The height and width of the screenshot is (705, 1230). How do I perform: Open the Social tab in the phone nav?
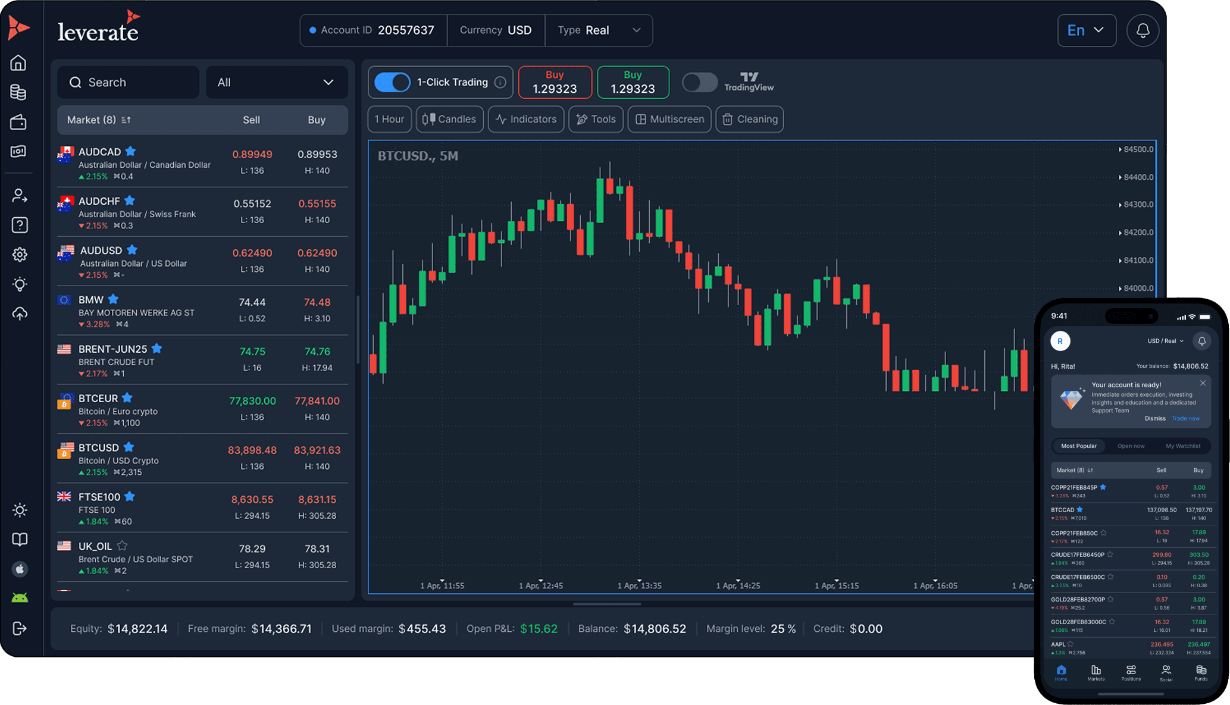coord(1166,673)
